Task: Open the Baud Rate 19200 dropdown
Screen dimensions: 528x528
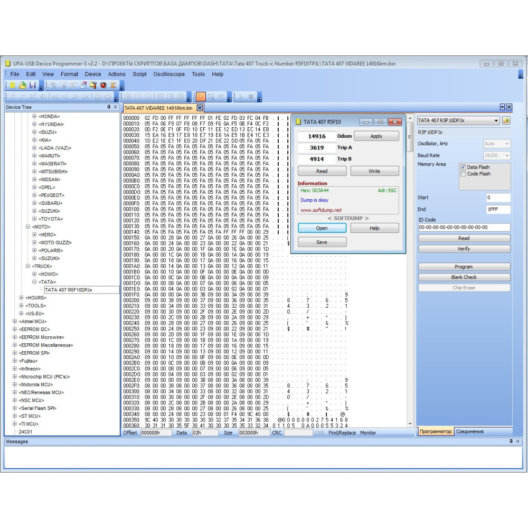Action: coord(507,156)
